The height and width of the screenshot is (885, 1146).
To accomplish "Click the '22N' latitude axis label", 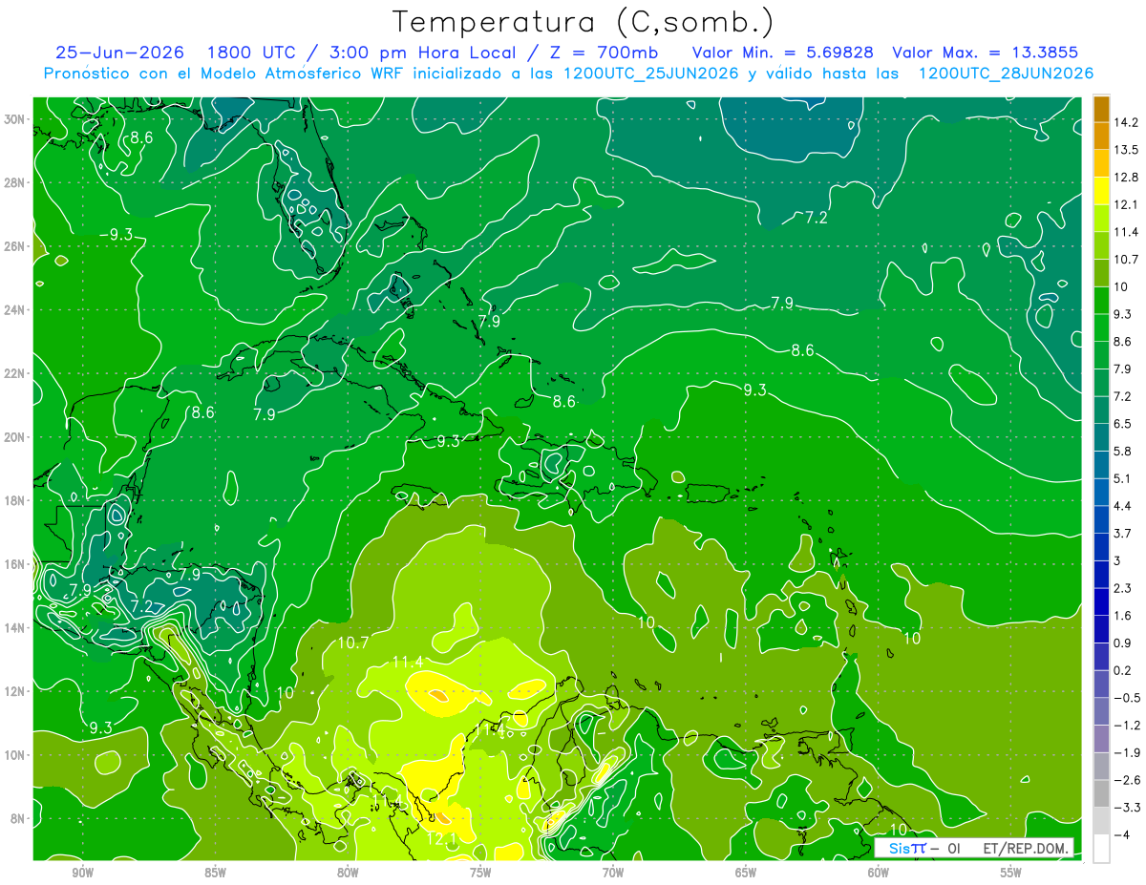I will (14, 373).
